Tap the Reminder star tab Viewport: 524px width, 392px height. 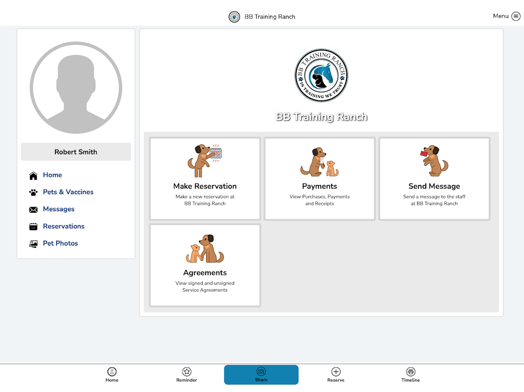pyautogui.click(x=186, y=375)
